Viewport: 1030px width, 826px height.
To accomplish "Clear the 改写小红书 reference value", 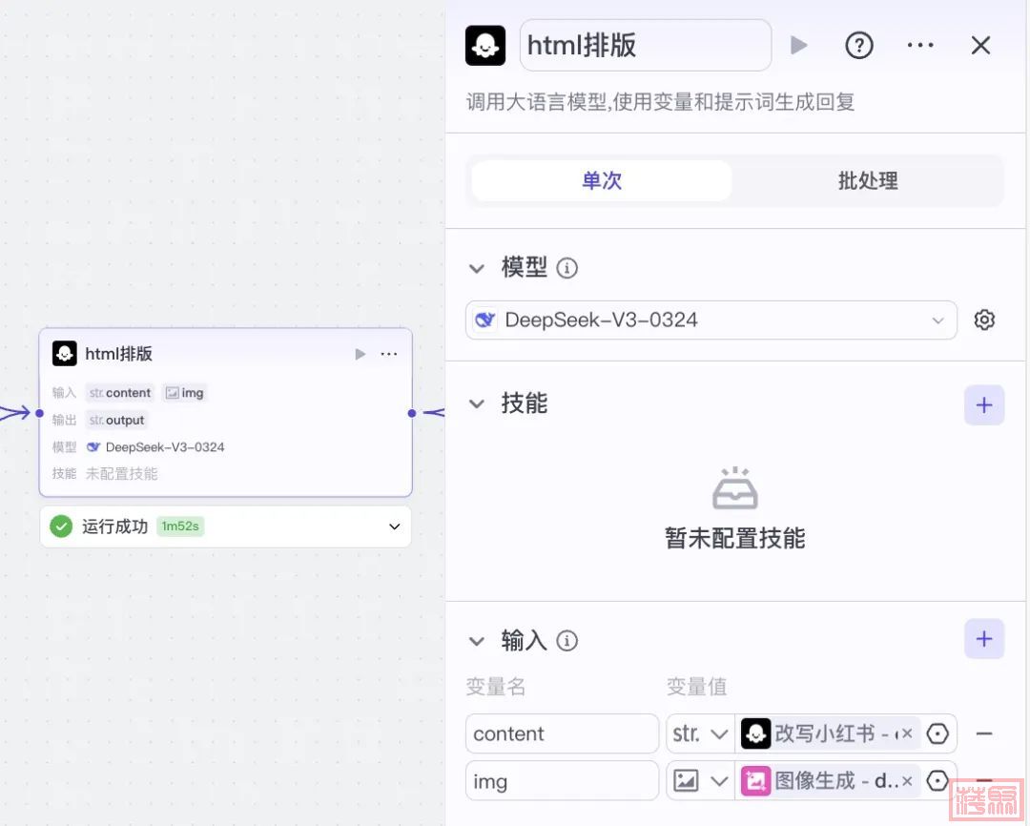I will pos(906,733).
